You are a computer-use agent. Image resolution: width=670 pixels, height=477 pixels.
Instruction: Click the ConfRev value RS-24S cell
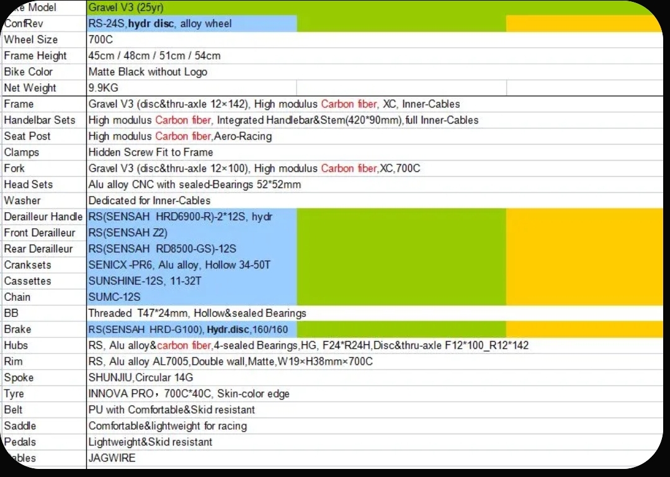click(160, 24)
